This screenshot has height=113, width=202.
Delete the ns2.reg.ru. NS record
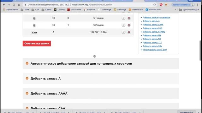[129, 25]
